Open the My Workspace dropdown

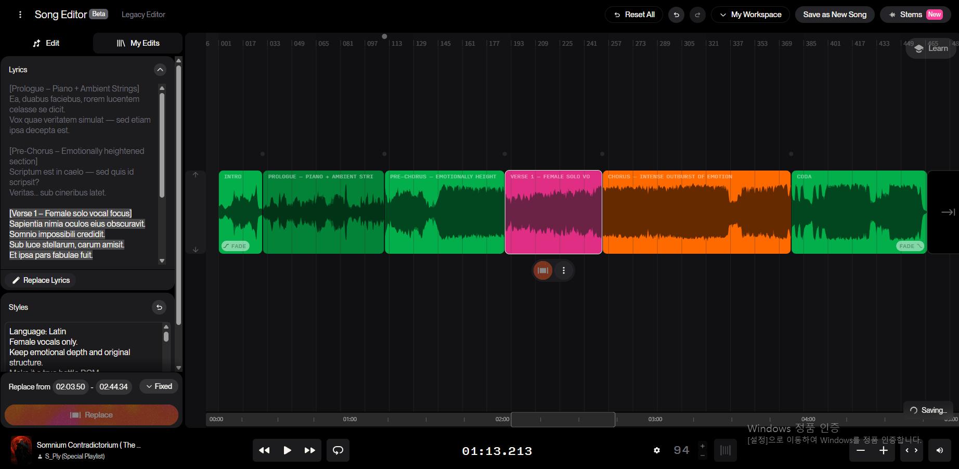pos(750,15)
